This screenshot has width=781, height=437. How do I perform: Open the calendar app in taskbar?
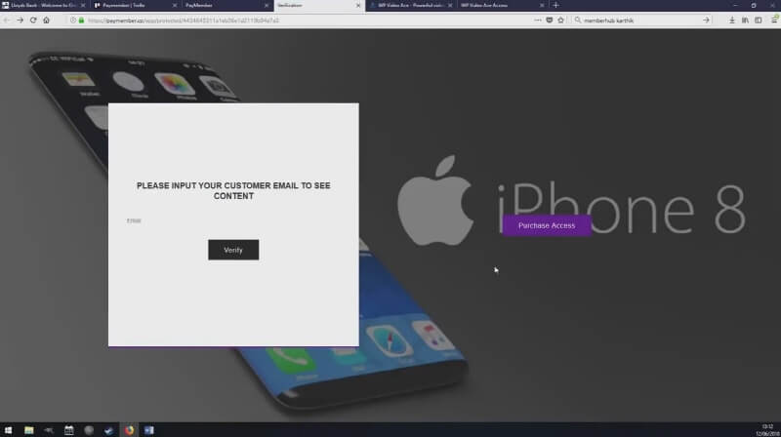click(68, 430)
